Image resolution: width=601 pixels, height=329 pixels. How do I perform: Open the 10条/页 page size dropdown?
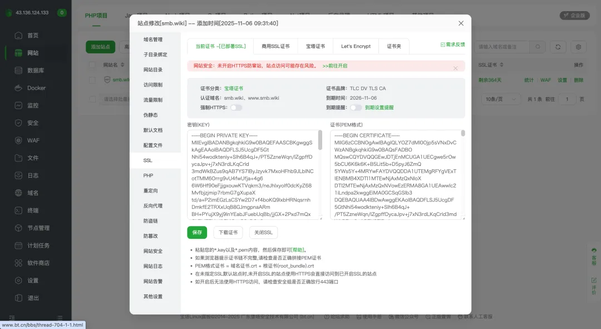coord(498,99)
